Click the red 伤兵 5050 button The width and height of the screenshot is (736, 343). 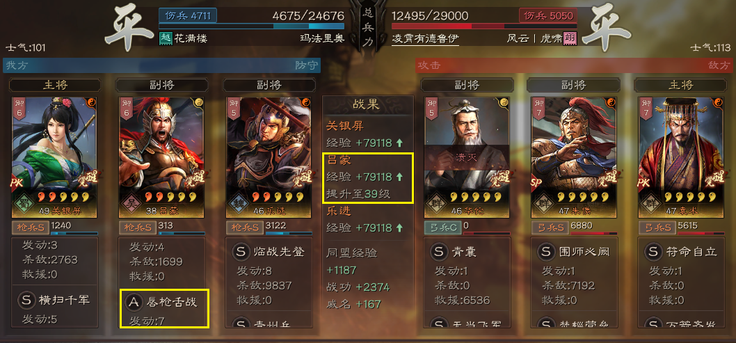(548, 15)
